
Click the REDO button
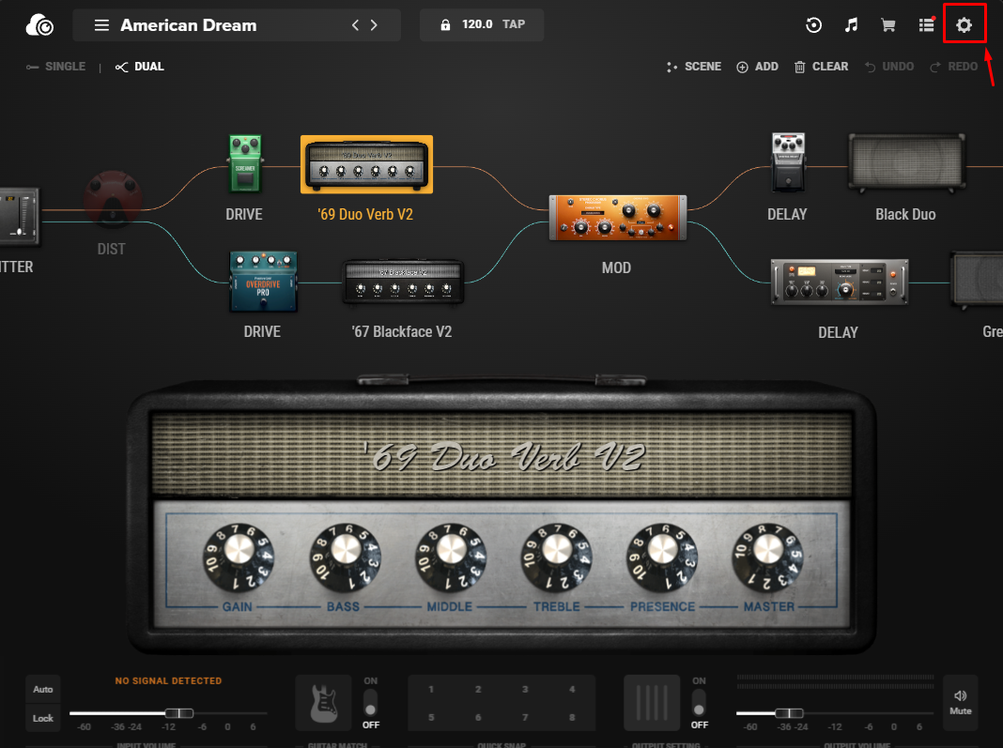click(954, 67)
